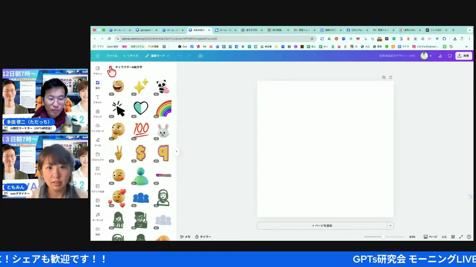The image size is (476, 267).
Task: Toggle the ページ thumbnails view in the footer
Action: coord(431,237)
